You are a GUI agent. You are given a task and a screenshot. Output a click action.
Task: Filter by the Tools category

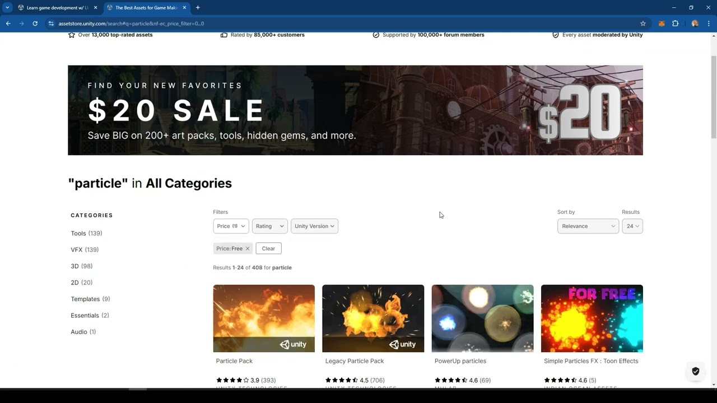(86, 233)
